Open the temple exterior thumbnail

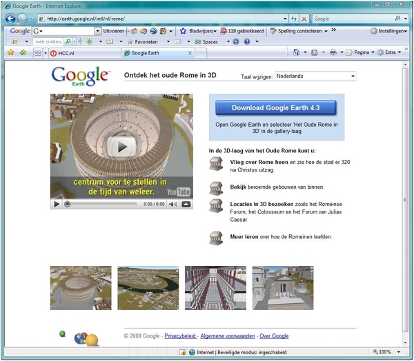coord(283,288)
